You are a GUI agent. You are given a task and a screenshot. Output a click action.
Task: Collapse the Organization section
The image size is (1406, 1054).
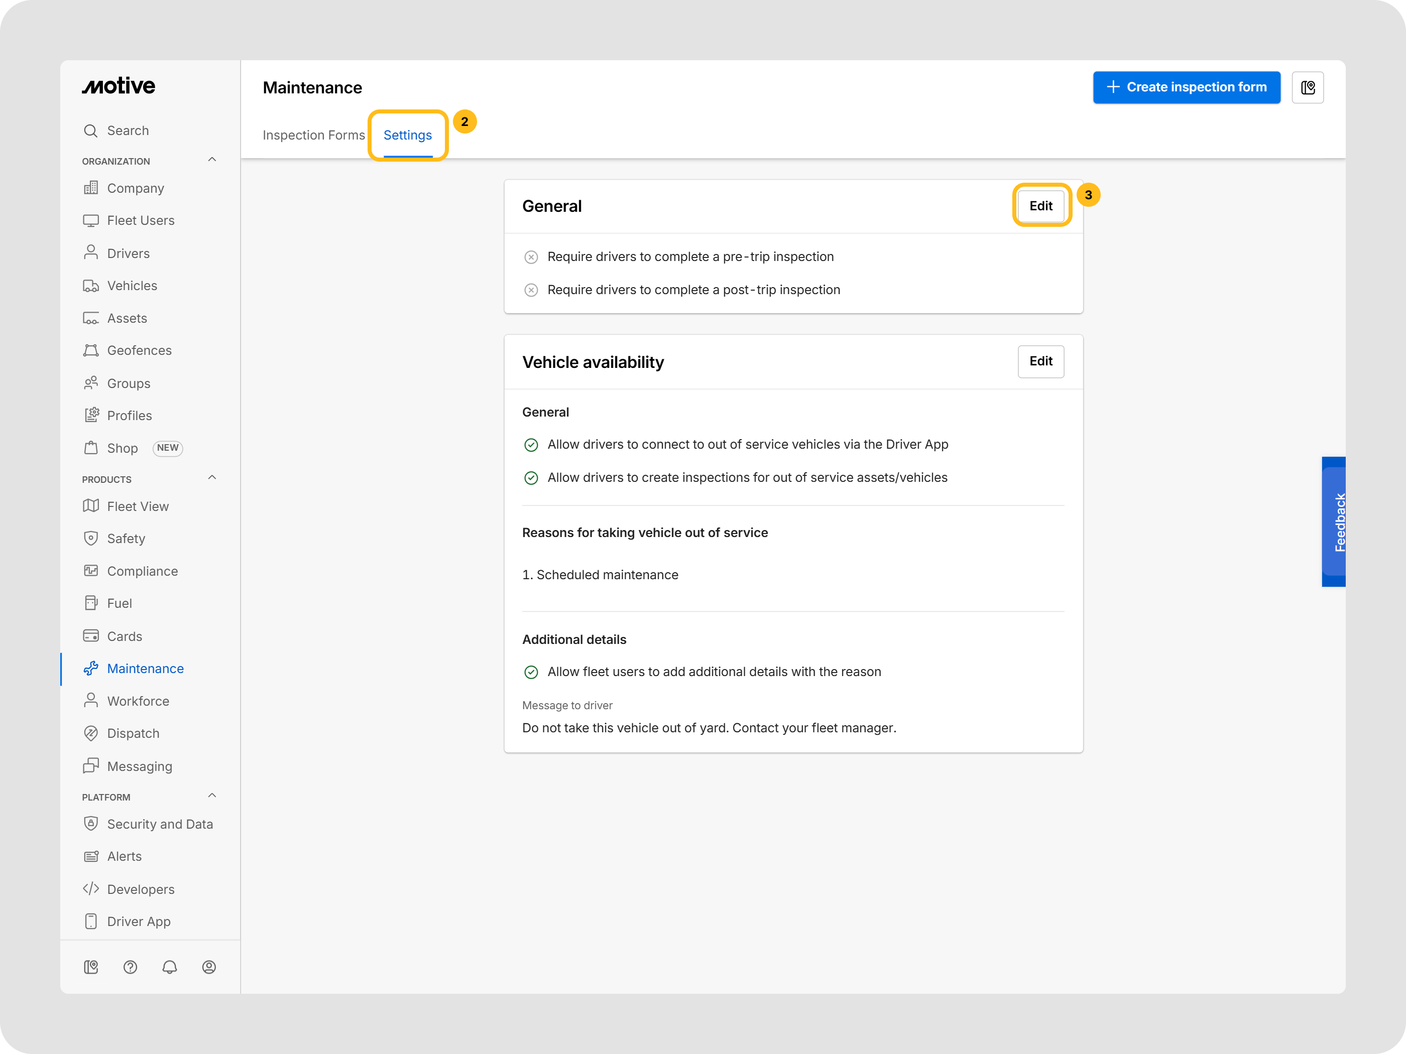click(x=212, y=160)
